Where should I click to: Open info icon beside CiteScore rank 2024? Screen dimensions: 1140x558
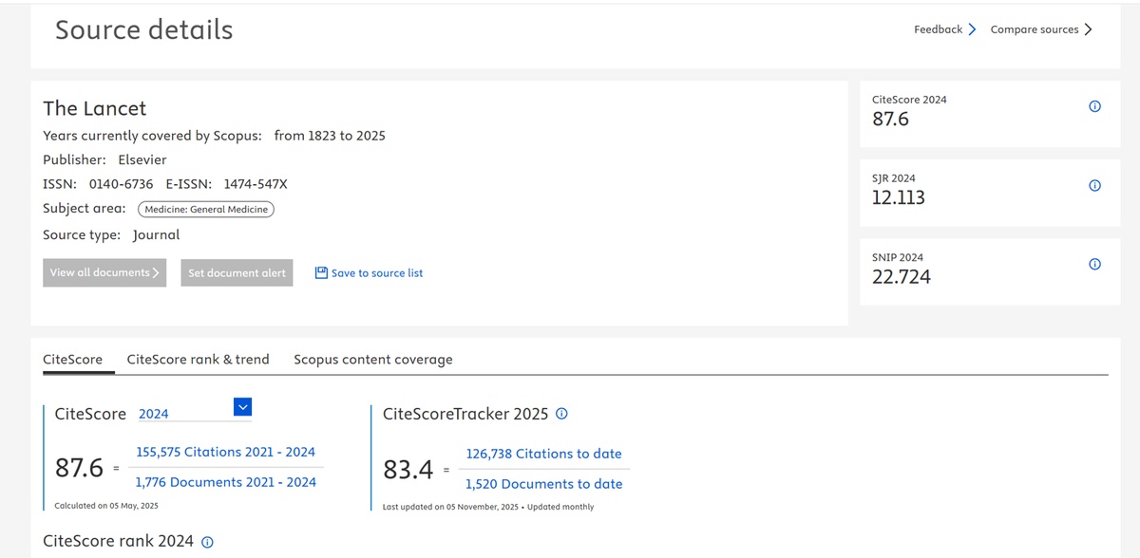tap(207, 542)
